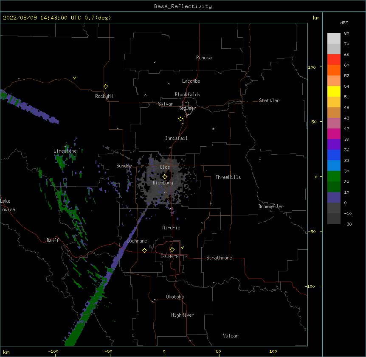The width and height of the screenshot is (366, 357).
Task: Click the Limestone label
Action: pyautogui.click(x=65, y=151)
